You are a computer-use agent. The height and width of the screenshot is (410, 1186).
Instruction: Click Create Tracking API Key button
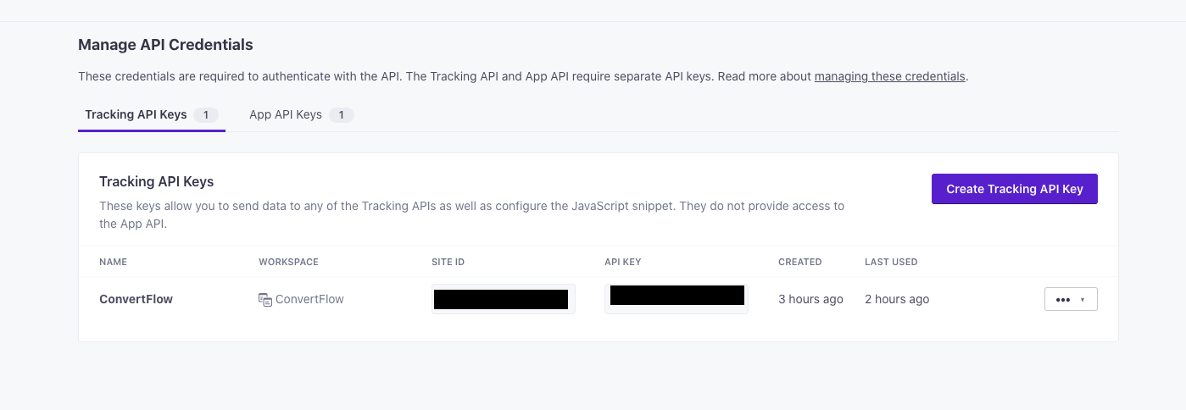pos(1014,189)
